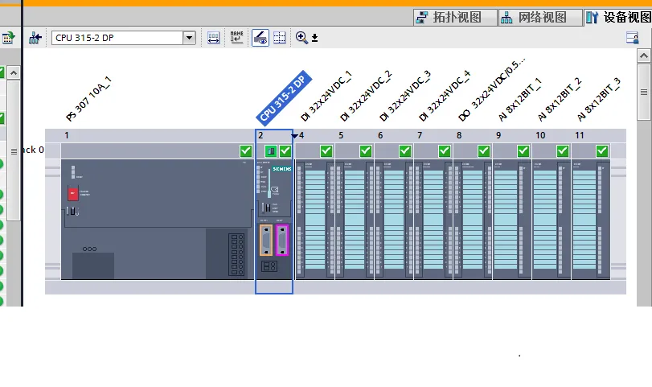The width and height of the screenshot is (652, 387).
Task: Click the green status check of slot 1 module
Action: tap(246, 151)
